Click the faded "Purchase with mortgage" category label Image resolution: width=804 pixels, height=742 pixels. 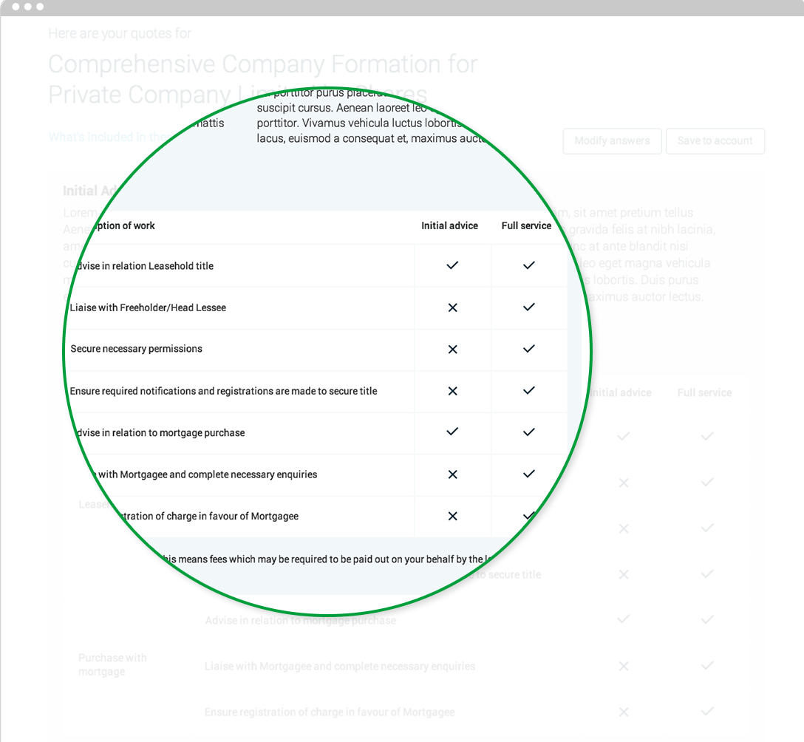[112, 664]
